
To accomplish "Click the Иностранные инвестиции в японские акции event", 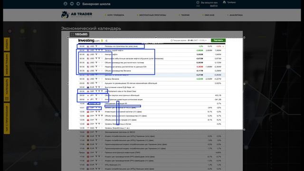I will 123,99.
